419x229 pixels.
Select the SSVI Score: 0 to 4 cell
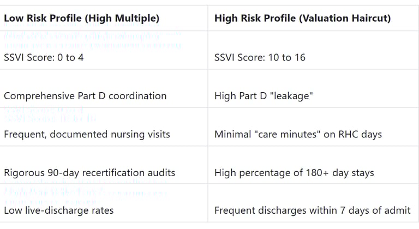[x=44, y=57]
